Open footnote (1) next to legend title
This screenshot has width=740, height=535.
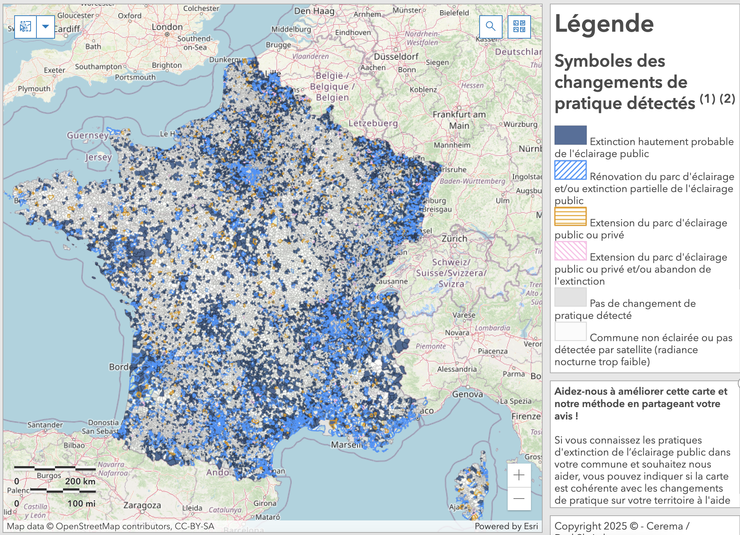[x=707, y=99]
